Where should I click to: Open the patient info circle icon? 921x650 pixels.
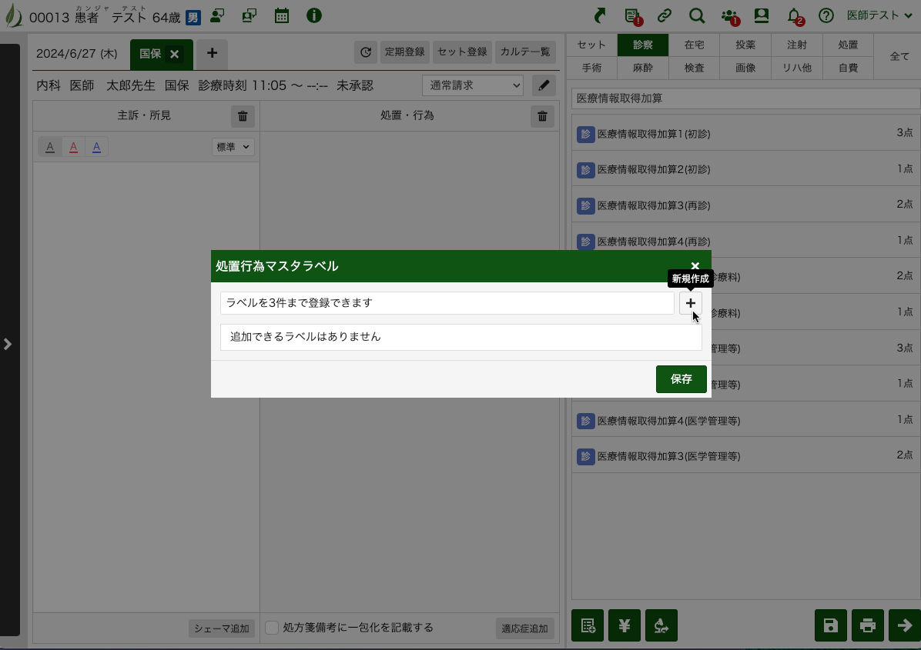(314, 16)
